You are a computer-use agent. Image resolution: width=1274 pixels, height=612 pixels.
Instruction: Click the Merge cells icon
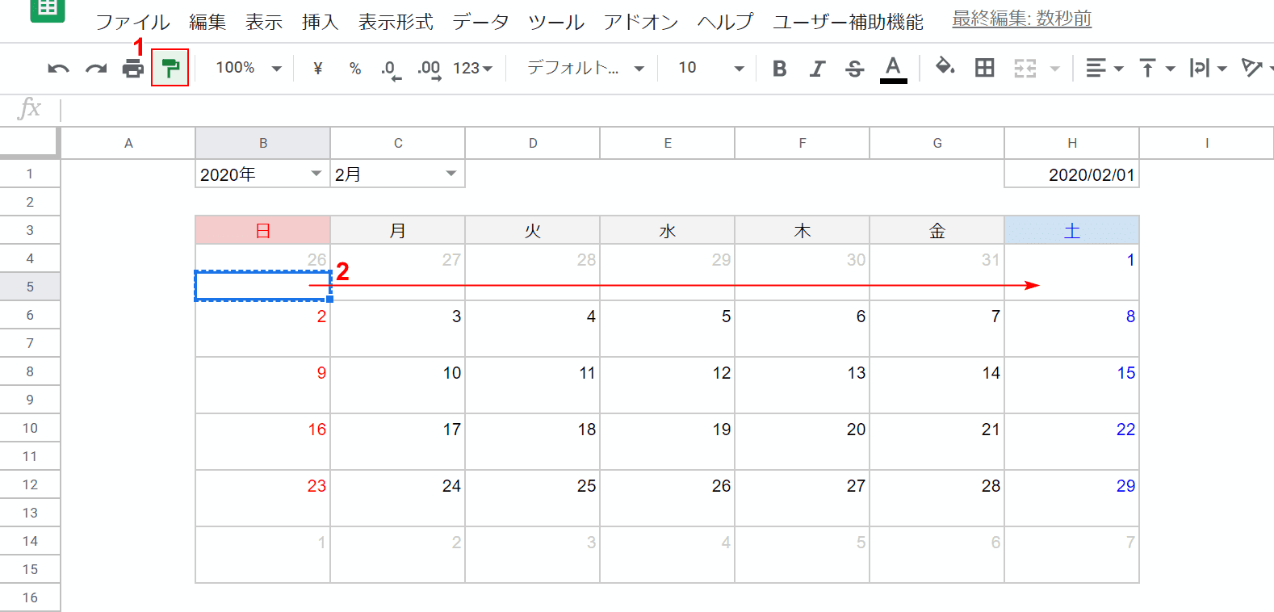(x=1025, y=69)
